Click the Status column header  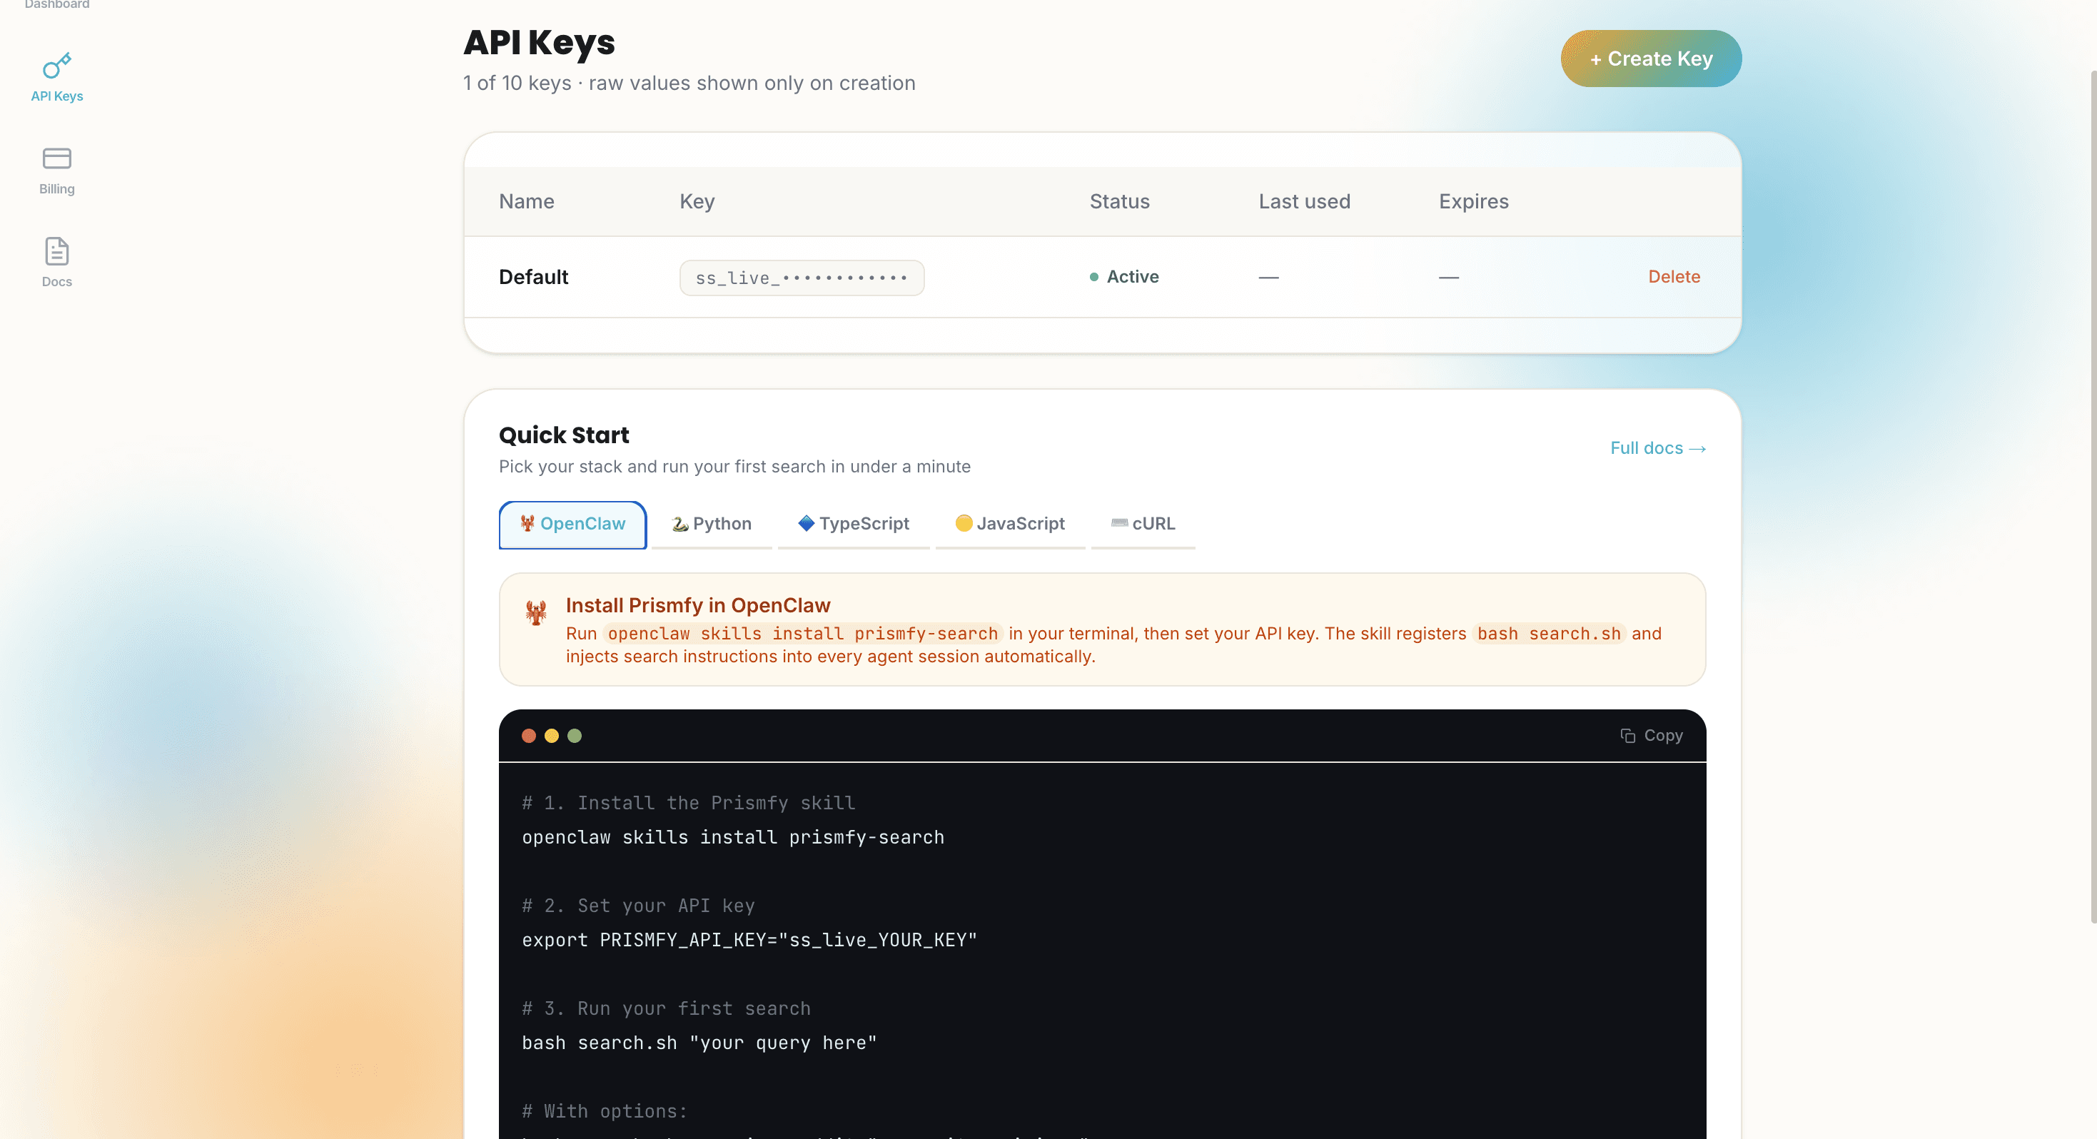point(1119,202)
